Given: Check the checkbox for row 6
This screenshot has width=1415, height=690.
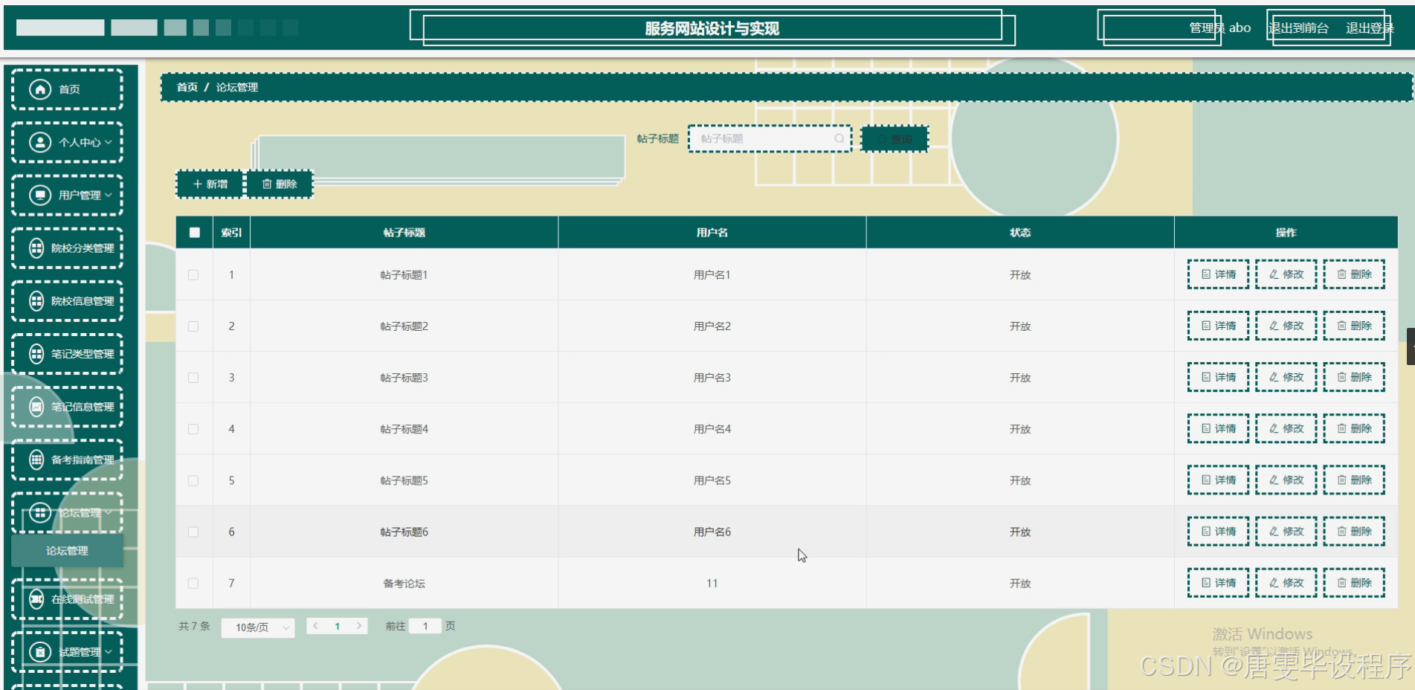Looking at the screenshot, I should coord(193,532).
